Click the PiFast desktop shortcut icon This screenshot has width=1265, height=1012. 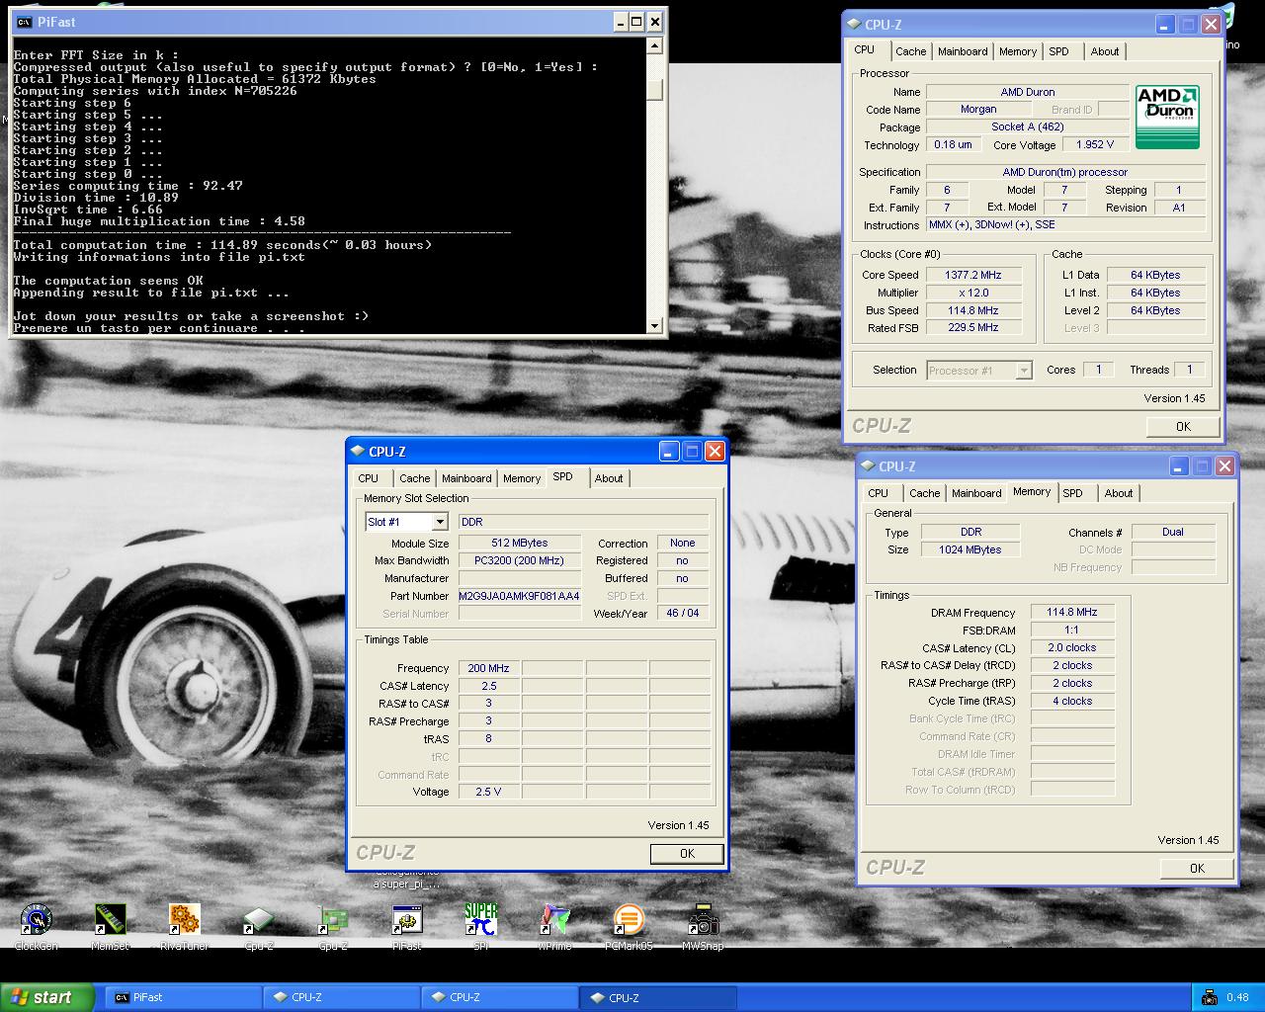(406, 919)
